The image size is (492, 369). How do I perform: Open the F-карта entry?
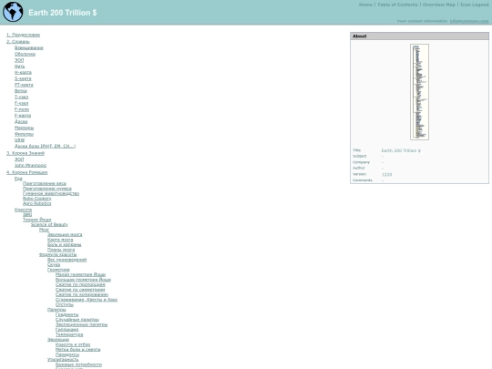(x=23, y=116)
